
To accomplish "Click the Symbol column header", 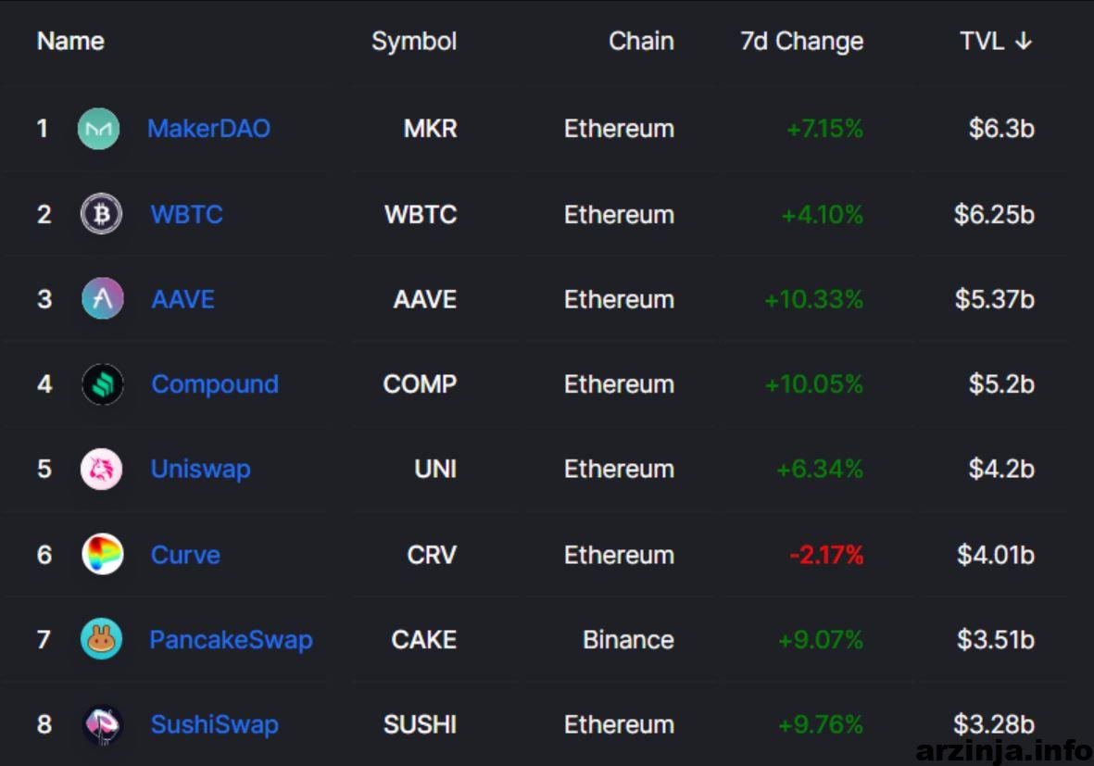I will coord(414,41).
